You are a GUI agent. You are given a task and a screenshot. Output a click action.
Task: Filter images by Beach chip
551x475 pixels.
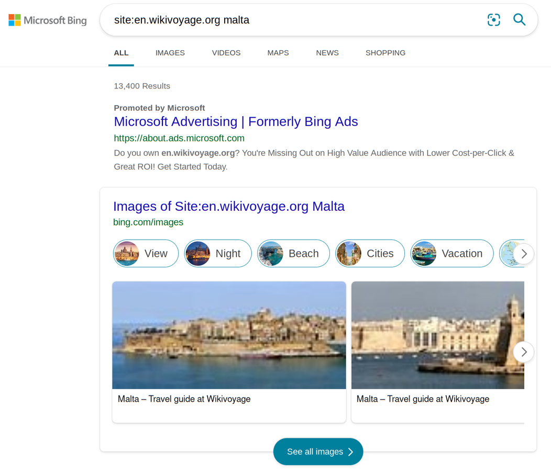(293, 254)
